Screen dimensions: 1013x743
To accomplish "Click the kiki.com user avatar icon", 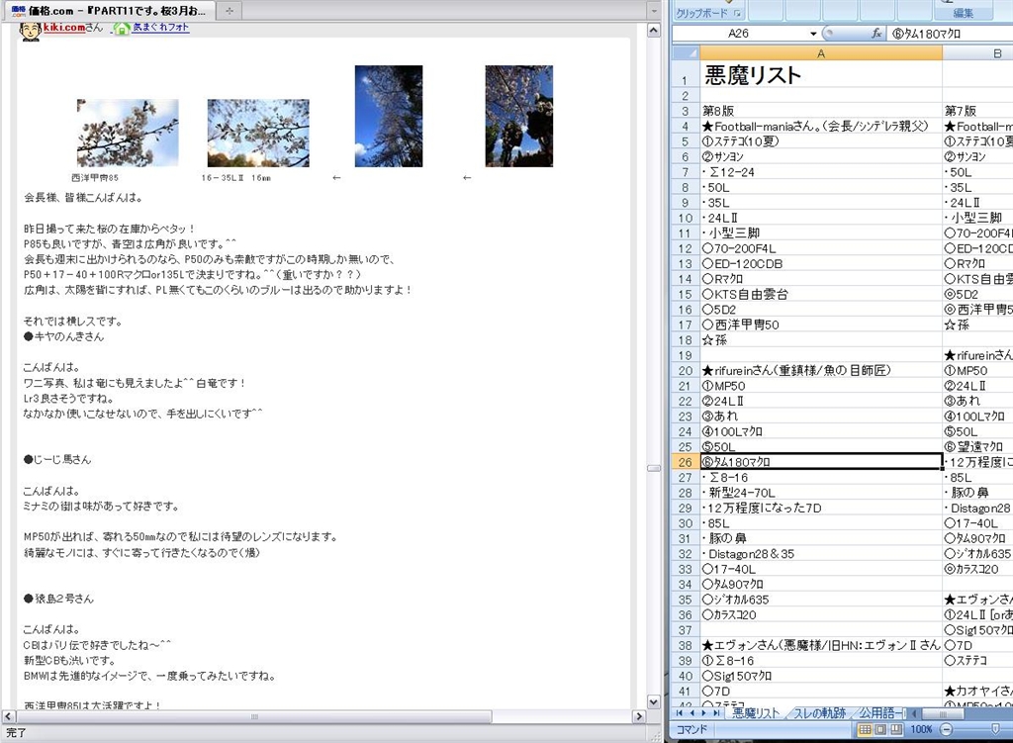I will tap(31, 30).
